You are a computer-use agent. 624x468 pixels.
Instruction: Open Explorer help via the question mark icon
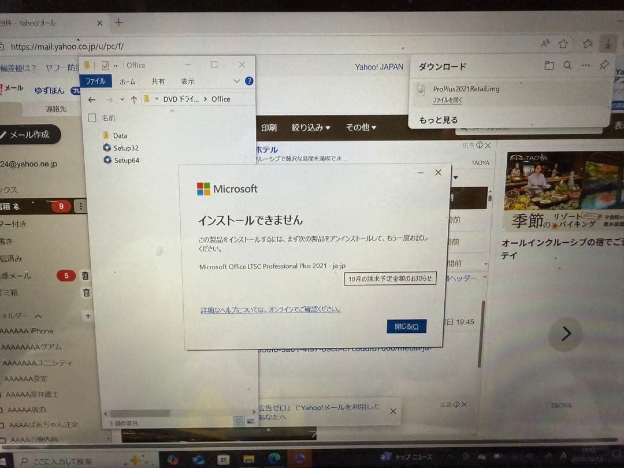[x=248, y=81]
